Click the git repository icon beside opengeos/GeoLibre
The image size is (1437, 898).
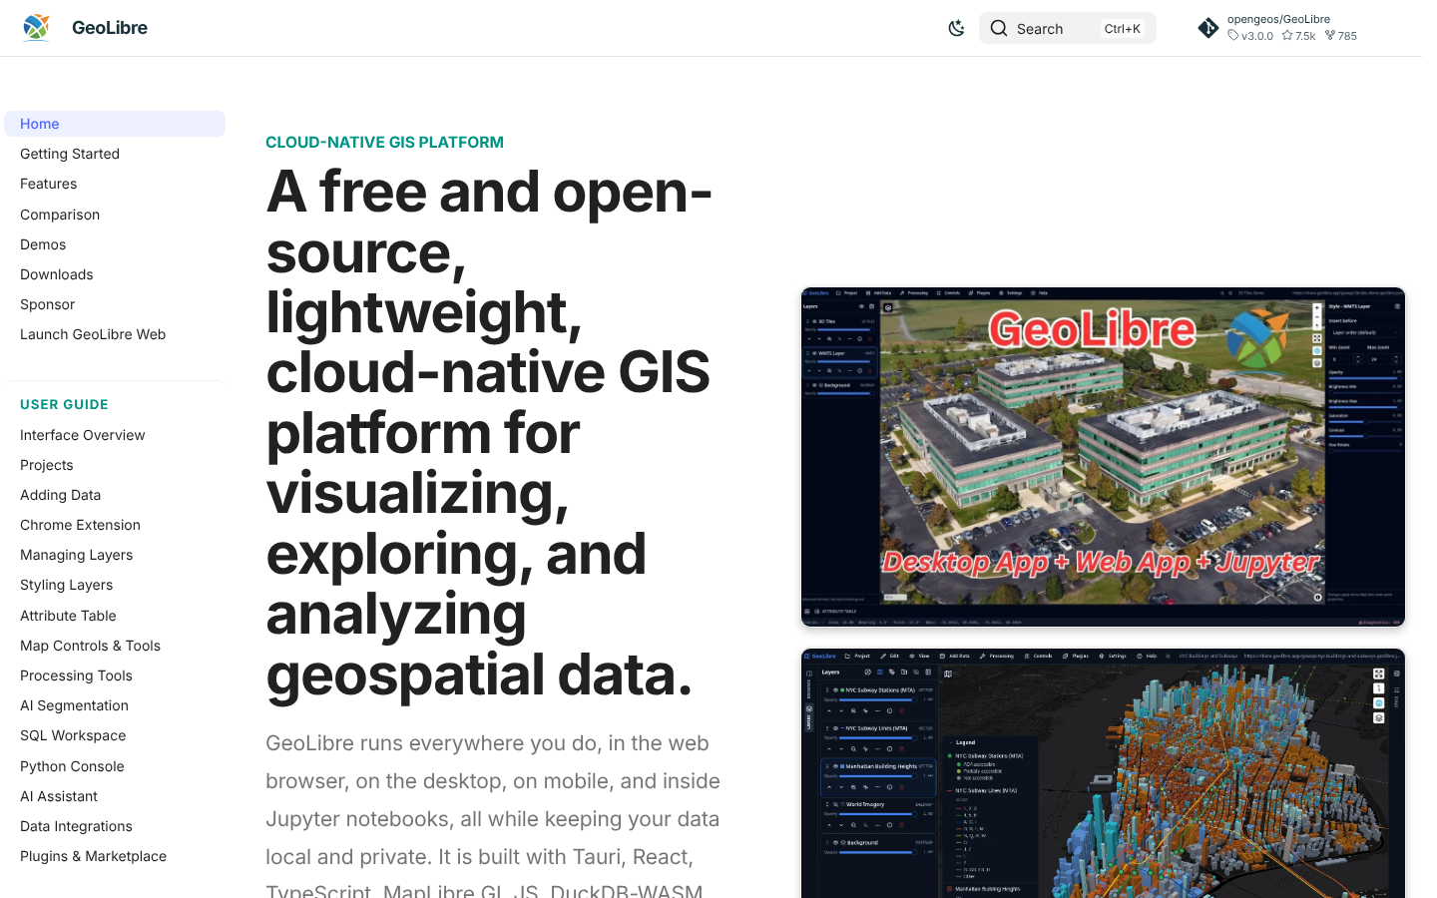1208,28
